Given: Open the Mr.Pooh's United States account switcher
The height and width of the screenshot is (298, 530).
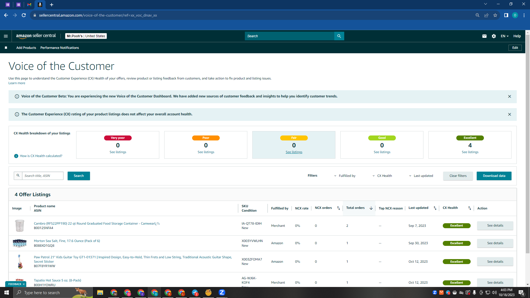Looking at the screenshot, I should (86, 36).
